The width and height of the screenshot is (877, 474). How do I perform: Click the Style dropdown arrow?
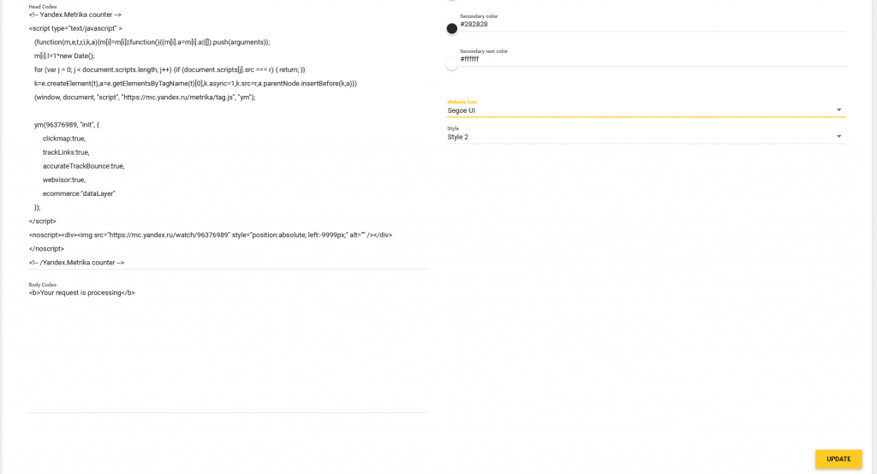tap(839, 137)
